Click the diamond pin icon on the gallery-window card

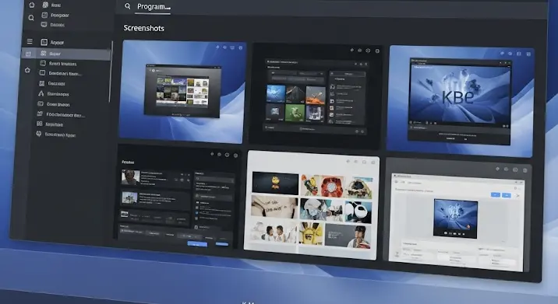point(217,47)
